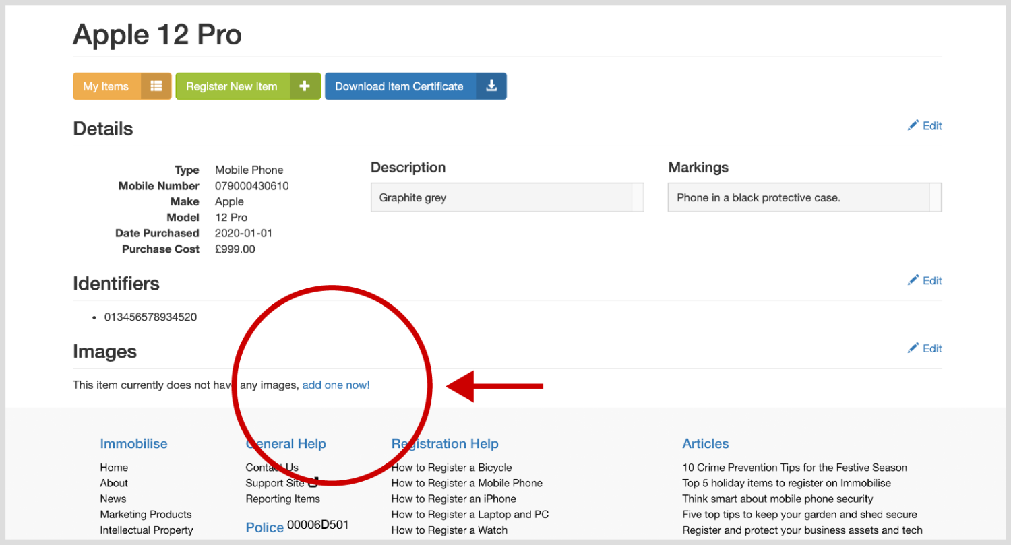Screen dimensions: 1011x545
Task: Click the download arrow icon on certificate button
Action: 491,86
